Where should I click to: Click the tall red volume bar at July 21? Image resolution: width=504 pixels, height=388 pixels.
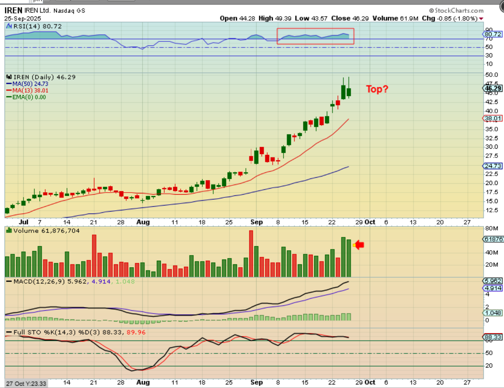[94, 256]
